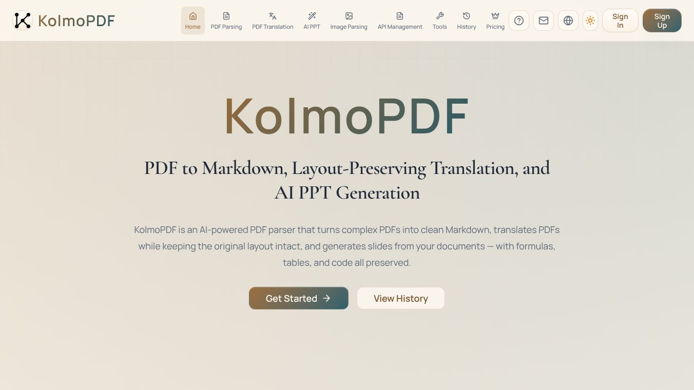Click the View History button
Viewport: 694px width, 390px height.
pyautogui.click(x=401, y=298)
